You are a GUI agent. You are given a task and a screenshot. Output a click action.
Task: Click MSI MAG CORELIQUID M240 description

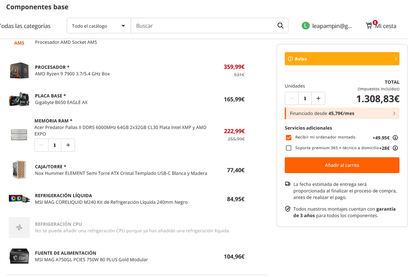click(x=111, y=202)
